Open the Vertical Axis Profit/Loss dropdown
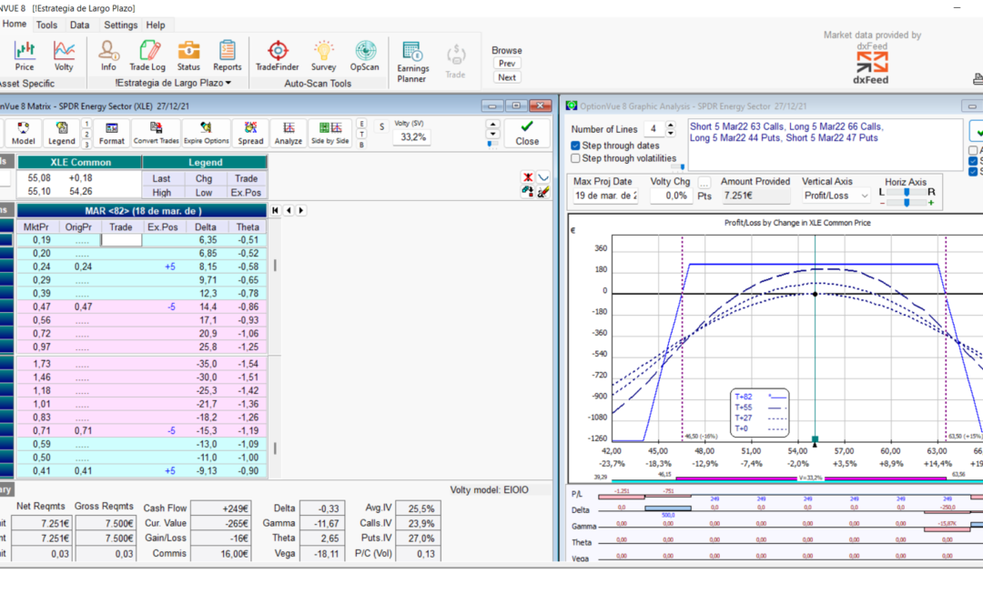This screenshot has width=983, height=614. click(865, 196)
